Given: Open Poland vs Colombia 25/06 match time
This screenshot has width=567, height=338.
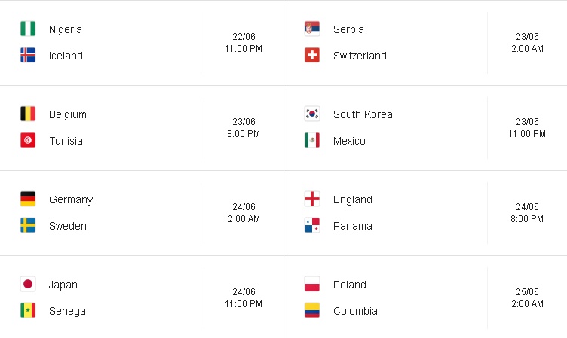Looking at the screenshot, I should 527,297.
